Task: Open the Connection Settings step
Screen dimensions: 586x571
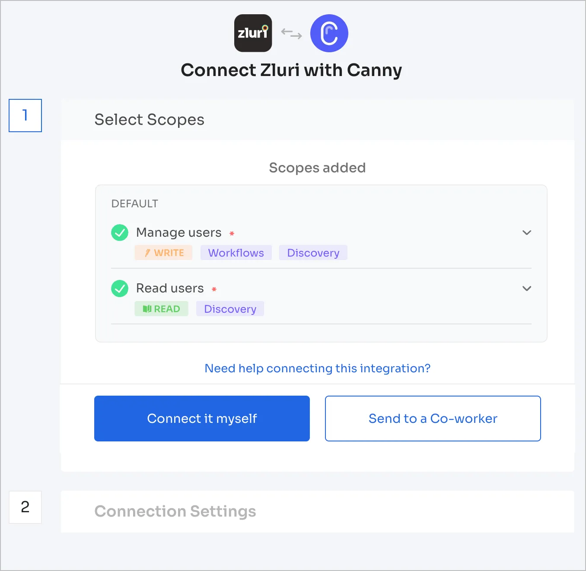Action: (x=318, y=511)
